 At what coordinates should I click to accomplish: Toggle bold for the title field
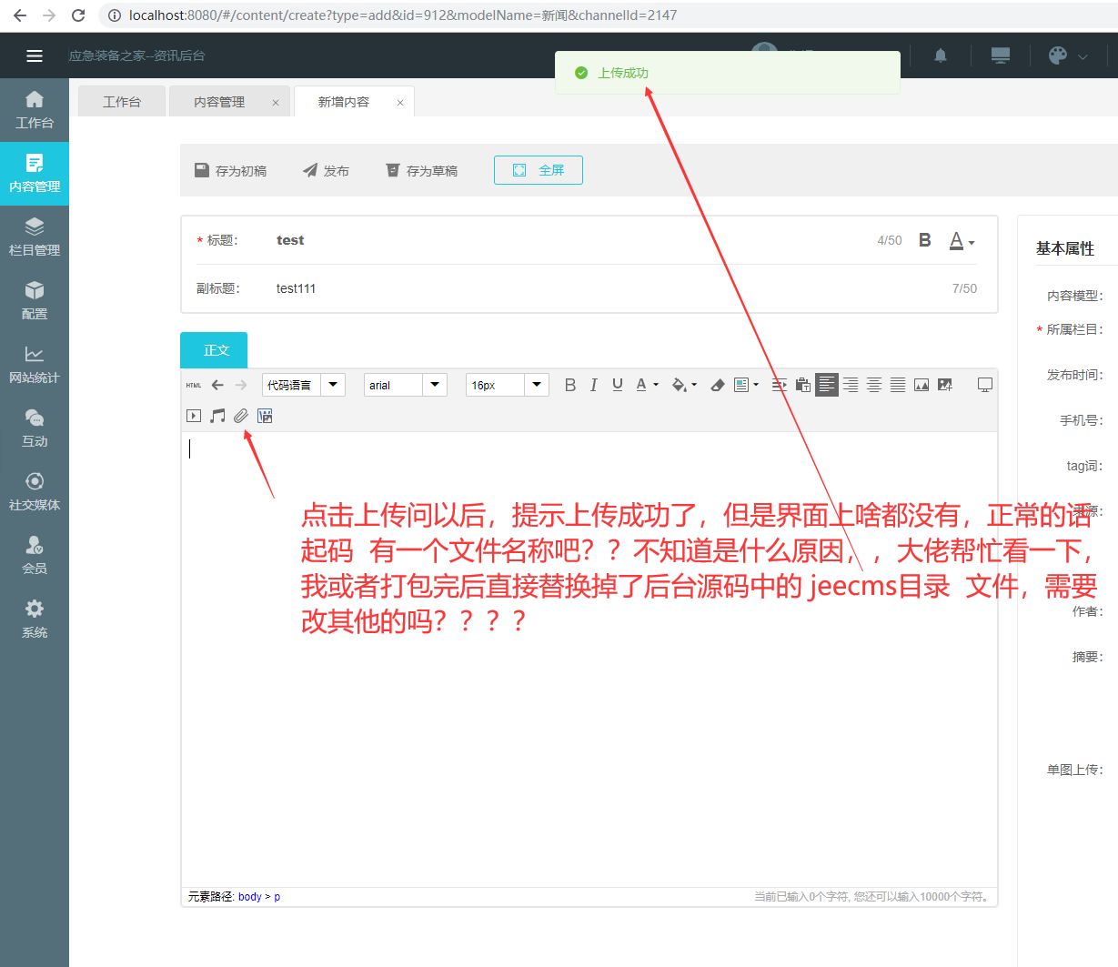924,240
